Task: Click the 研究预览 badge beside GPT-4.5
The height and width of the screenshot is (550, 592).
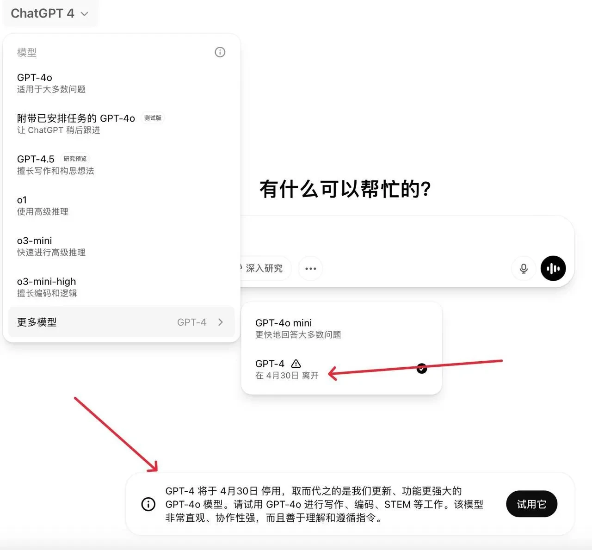Action: [x=75, y=159]
